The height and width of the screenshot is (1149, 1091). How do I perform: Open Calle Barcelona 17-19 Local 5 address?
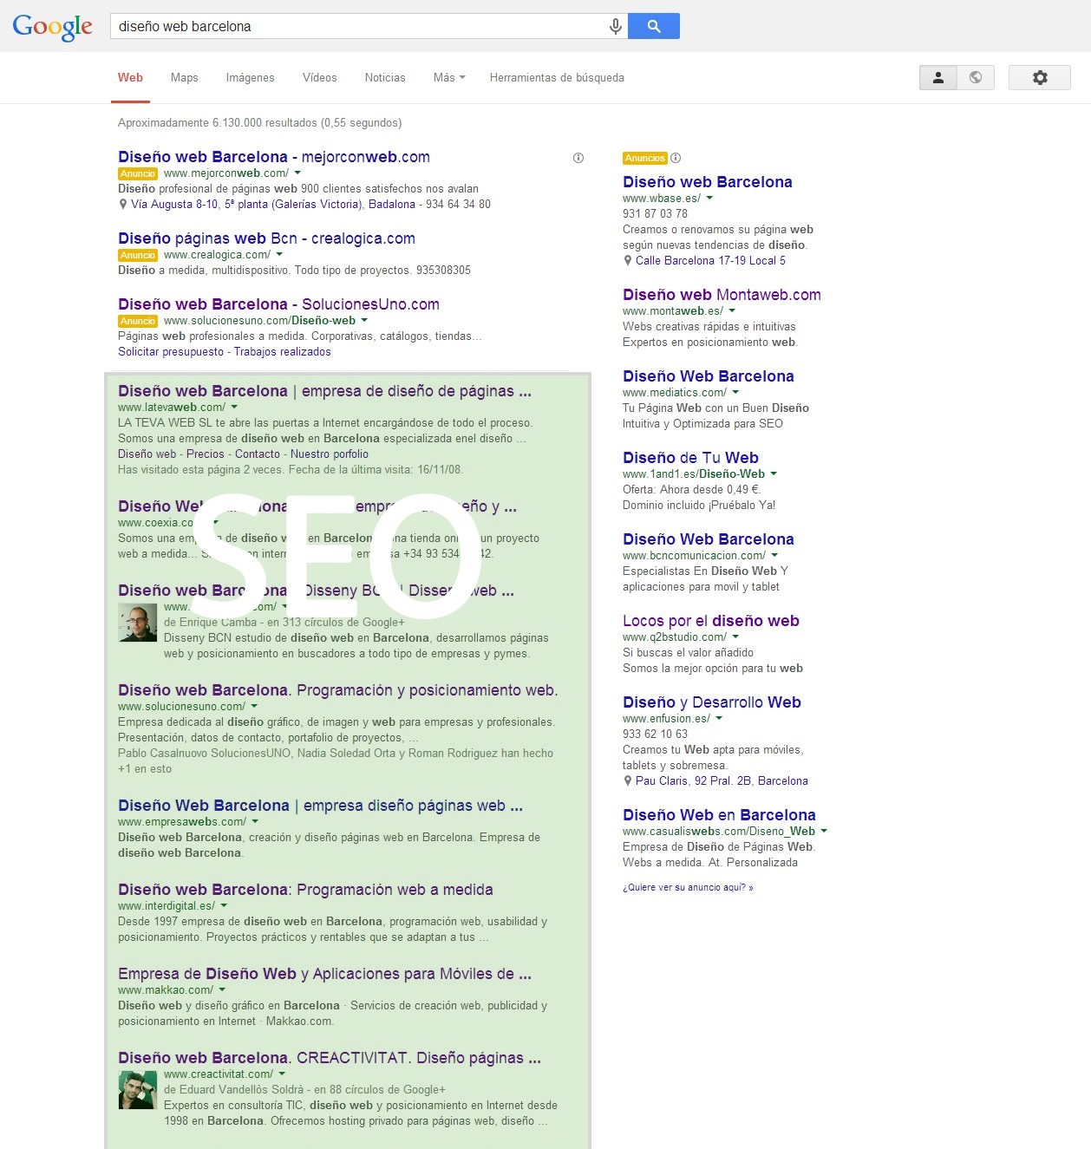[x=710, y=261]
